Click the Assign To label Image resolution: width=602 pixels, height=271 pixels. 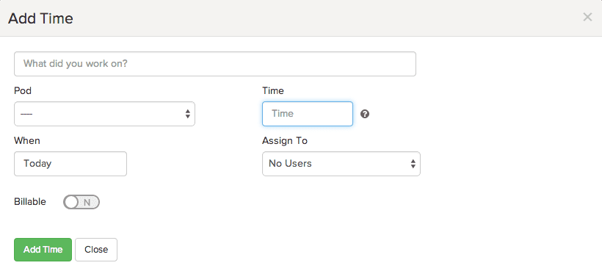click(285, 141)
